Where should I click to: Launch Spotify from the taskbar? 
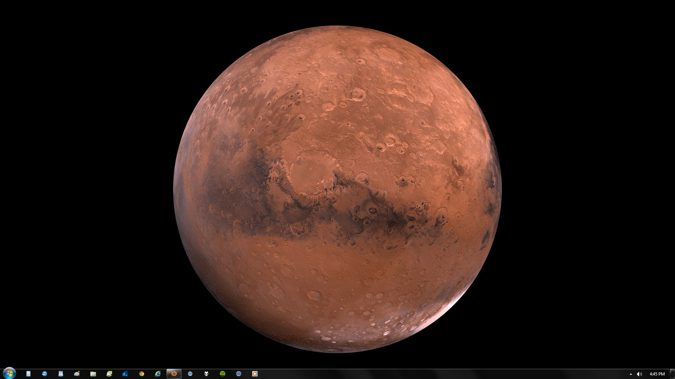coord(223,374)
